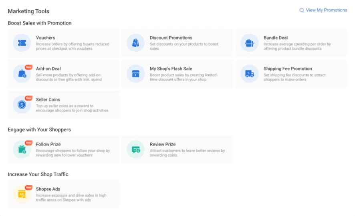Click the New badge on Follow Prize
Viewport: 355px width, 216px height.
pos(28,143)
